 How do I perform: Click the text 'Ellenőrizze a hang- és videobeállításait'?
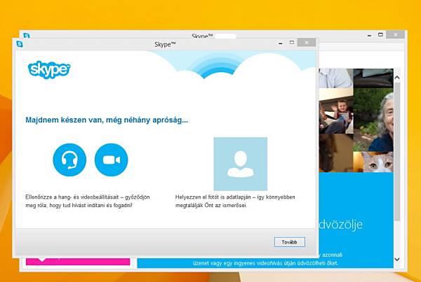pos(72,197)
